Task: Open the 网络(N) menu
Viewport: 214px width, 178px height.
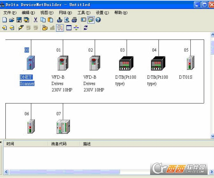Action: point(65,13)
